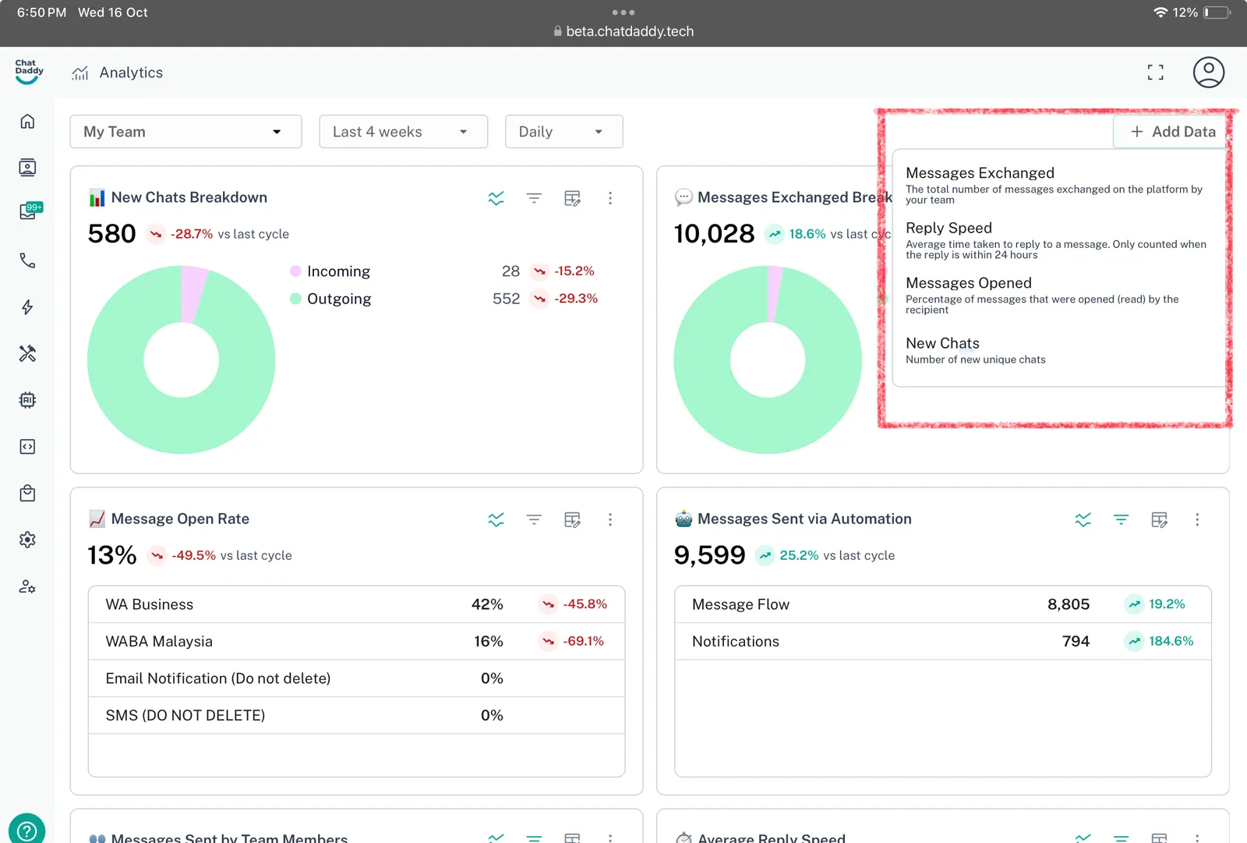Open the inbox icon with 99+ badge
This screenshot has height=843, width=1247.
[28, 212]
